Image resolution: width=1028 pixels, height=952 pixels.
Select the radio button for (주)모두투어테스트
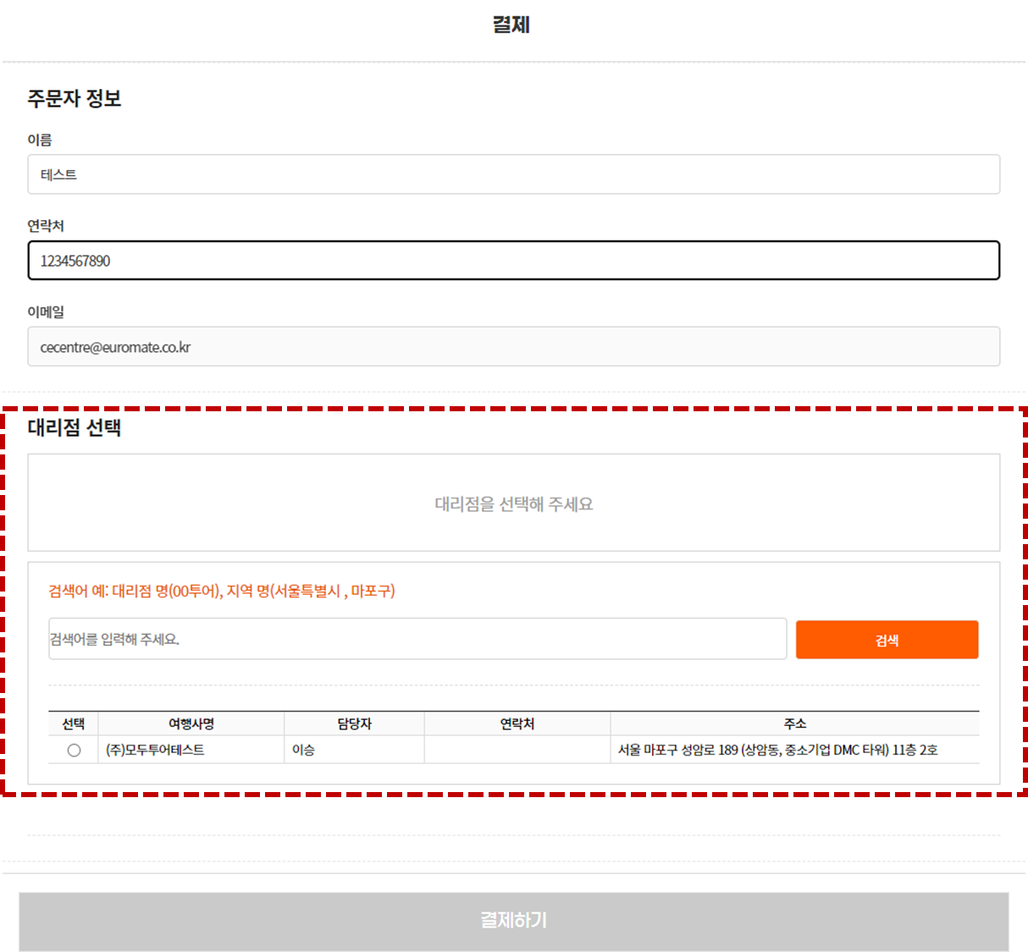74,751
